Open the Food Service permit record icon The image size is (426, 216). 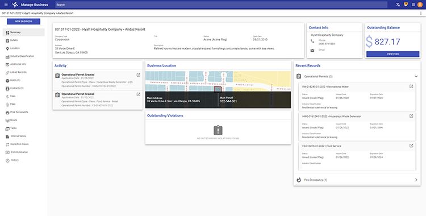[x=411, y=146]
